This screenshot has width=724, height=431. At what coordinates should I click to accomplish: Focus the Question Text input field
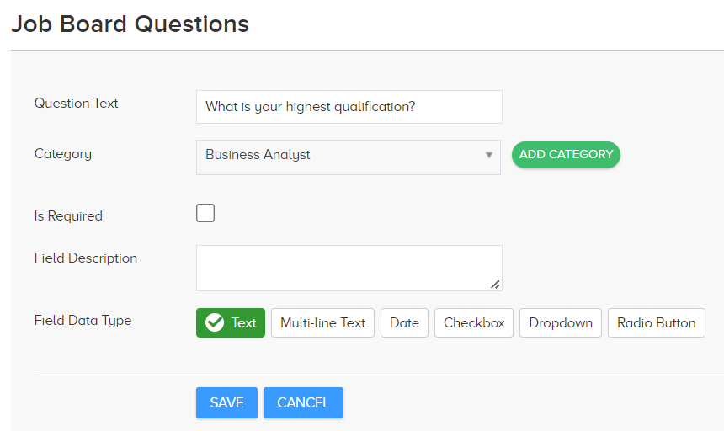(x=349, y=107)
